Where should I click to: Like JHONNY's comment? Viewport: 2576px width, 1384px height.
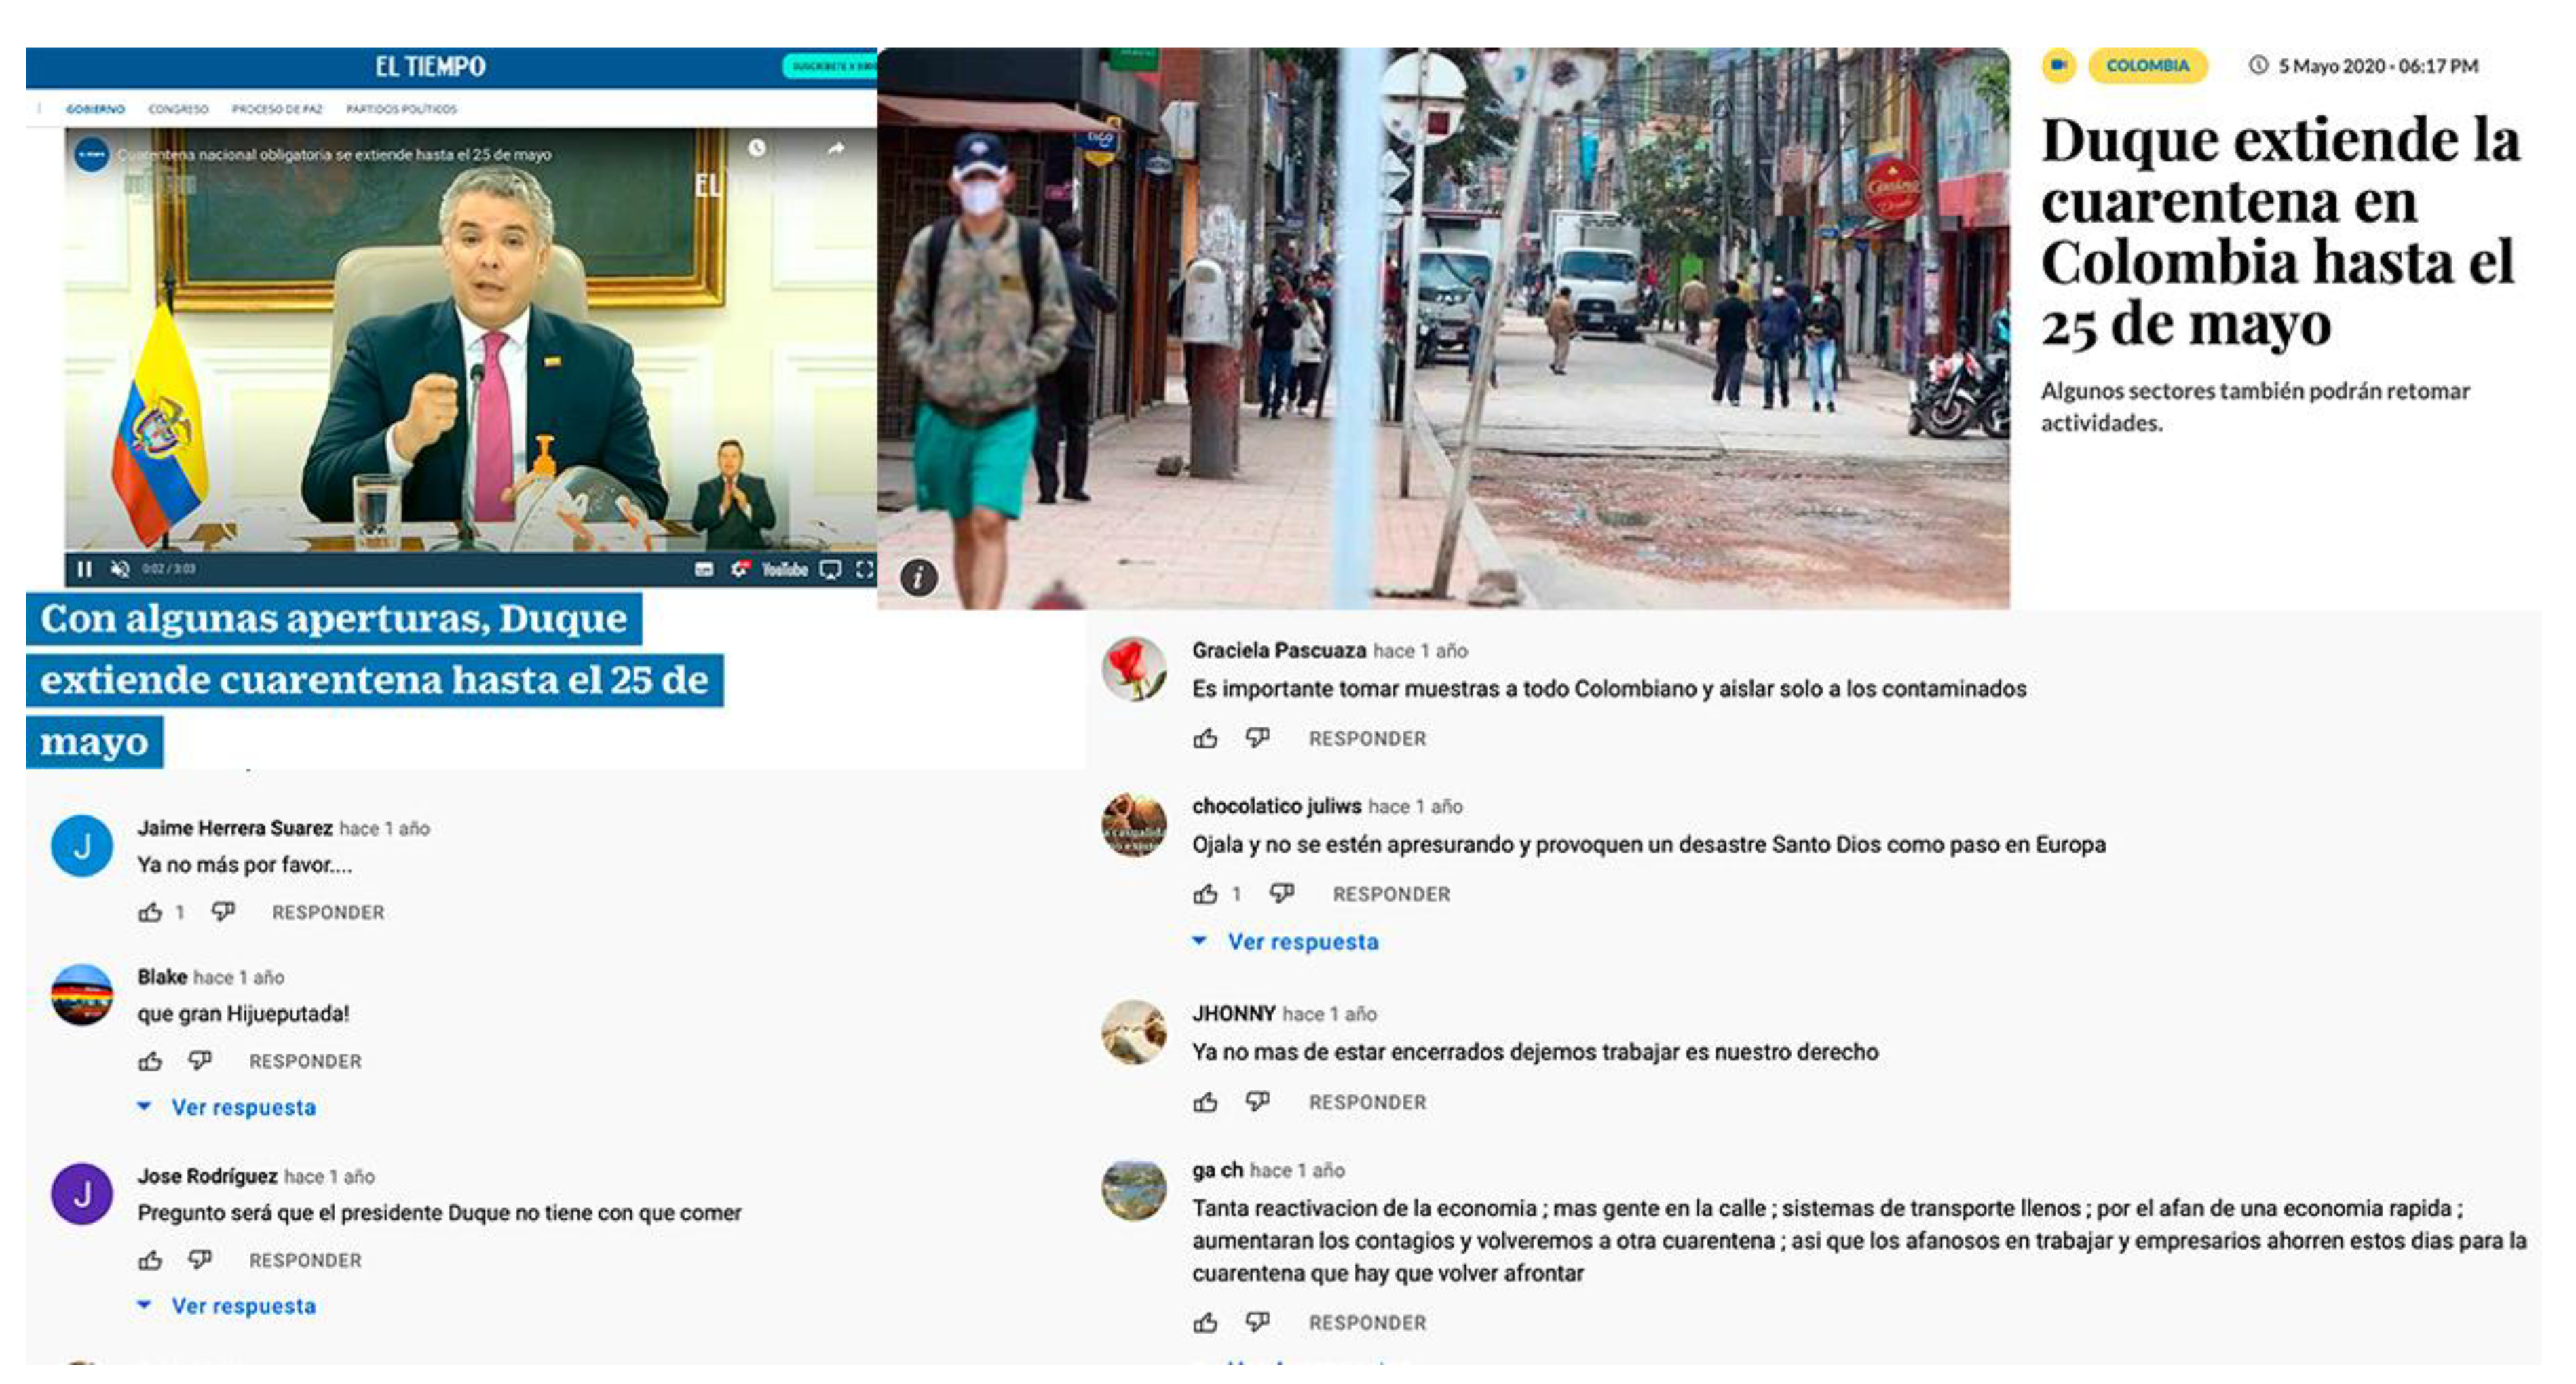pos(1206,1102)
